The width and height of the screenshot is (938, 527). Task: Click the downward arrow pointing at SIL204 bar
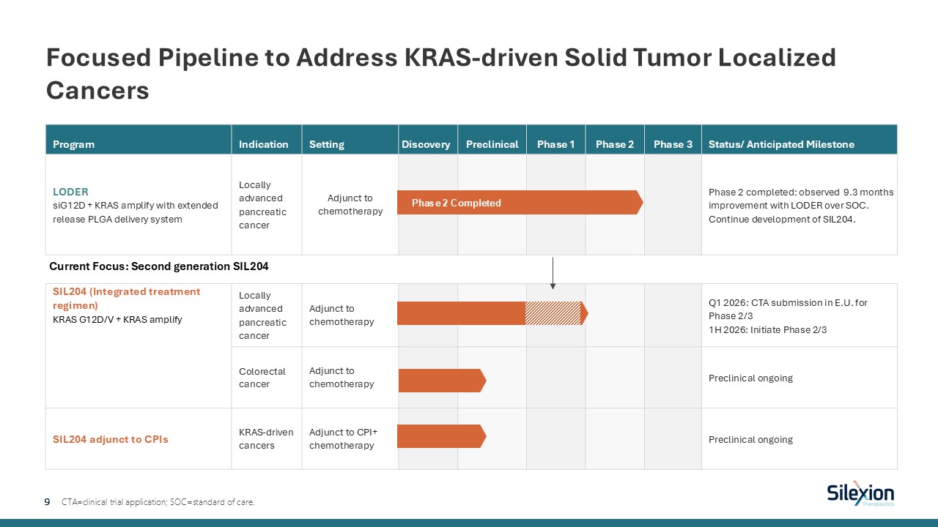pyautogui.click(x=553, y=273)
